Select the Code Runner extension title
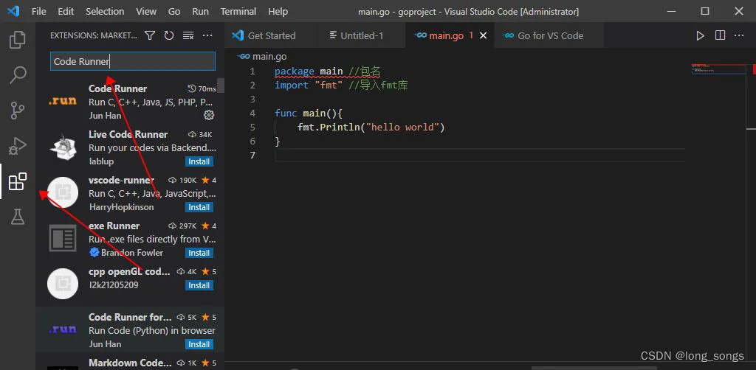 point(117,88)
